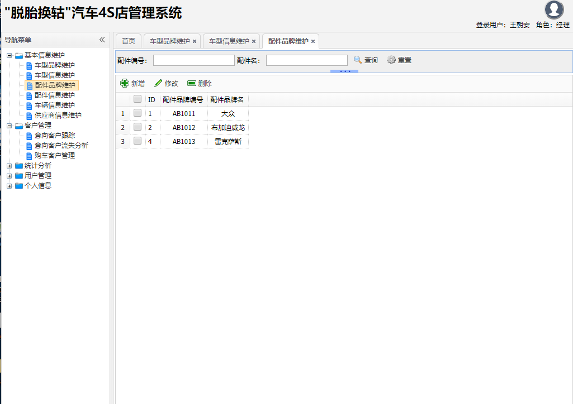Image resolution: width=573 pixels, height=404 pixels.
Task: Click the user avatar icon
Action: pos(554,10)
